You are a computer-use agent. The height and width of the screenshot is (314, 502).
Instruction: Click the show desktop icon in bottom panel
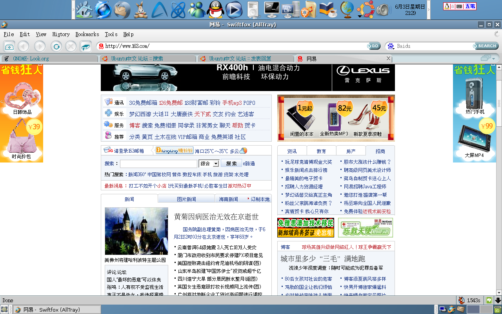4,310
